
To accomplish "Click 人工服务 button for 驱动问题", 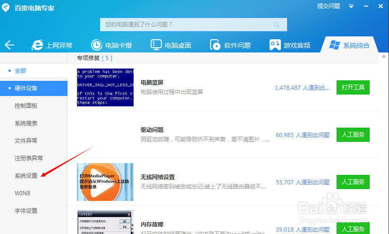I will 353,135.
